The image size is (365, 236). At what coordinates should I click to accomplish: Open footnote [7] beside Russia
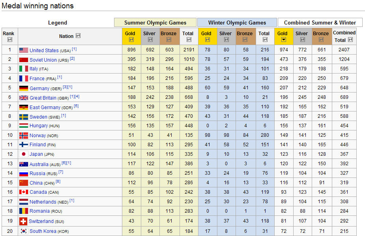61,172
